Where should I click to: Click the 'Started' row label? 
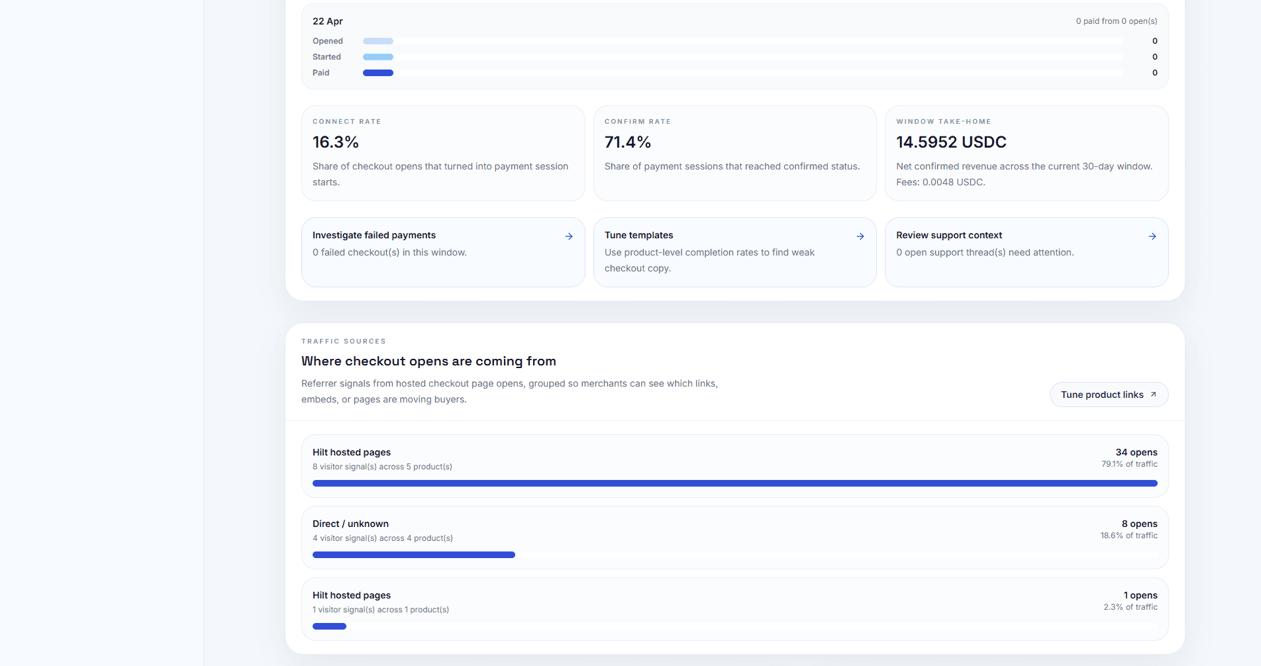pyautogui.click(x=327, y=57)
